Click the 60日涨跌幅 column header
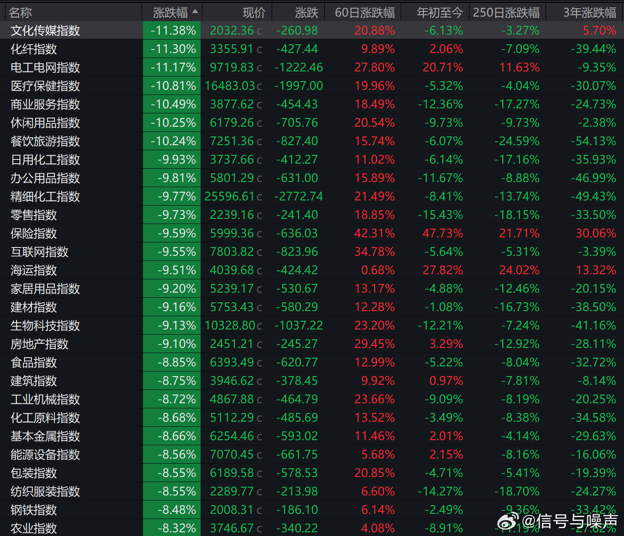 (364, 12)
